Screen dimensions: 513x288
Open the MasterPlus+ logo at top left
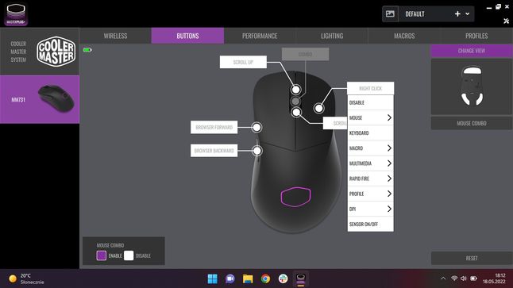pos(16,14)
